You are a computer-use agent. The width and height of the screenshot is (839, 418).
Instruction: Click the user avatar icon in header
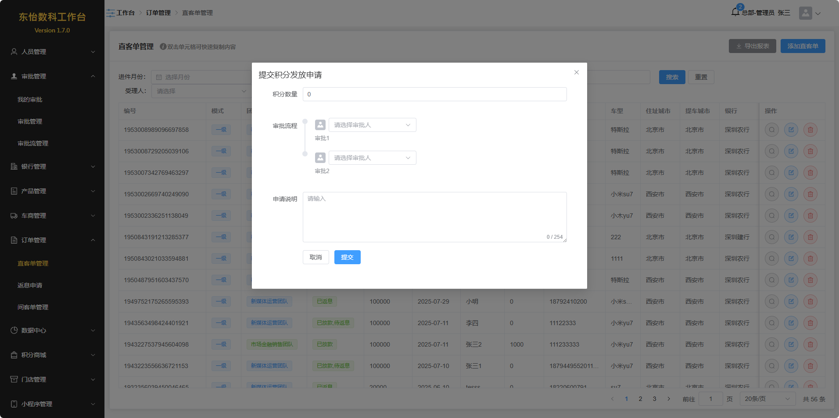point(805,13)
